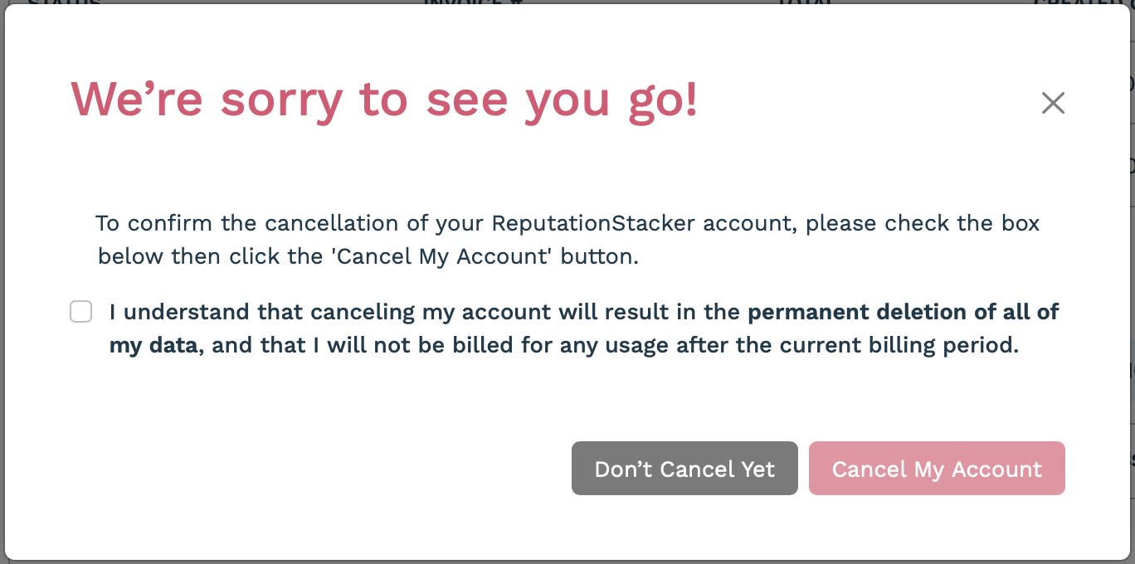The width and height of the screenshot is (1135, 564).
Task: Click the partially hidden CREATED column header
Action: click(x=1077, y=2)
